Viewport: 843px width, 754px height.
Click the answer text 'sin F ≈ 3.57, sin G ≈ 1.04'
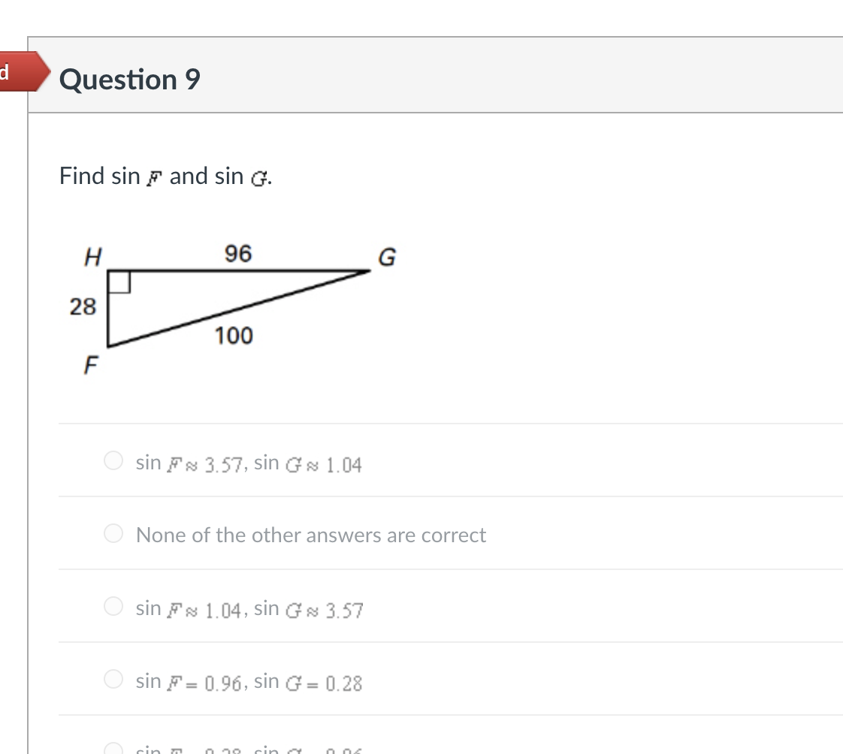(249, 464)
